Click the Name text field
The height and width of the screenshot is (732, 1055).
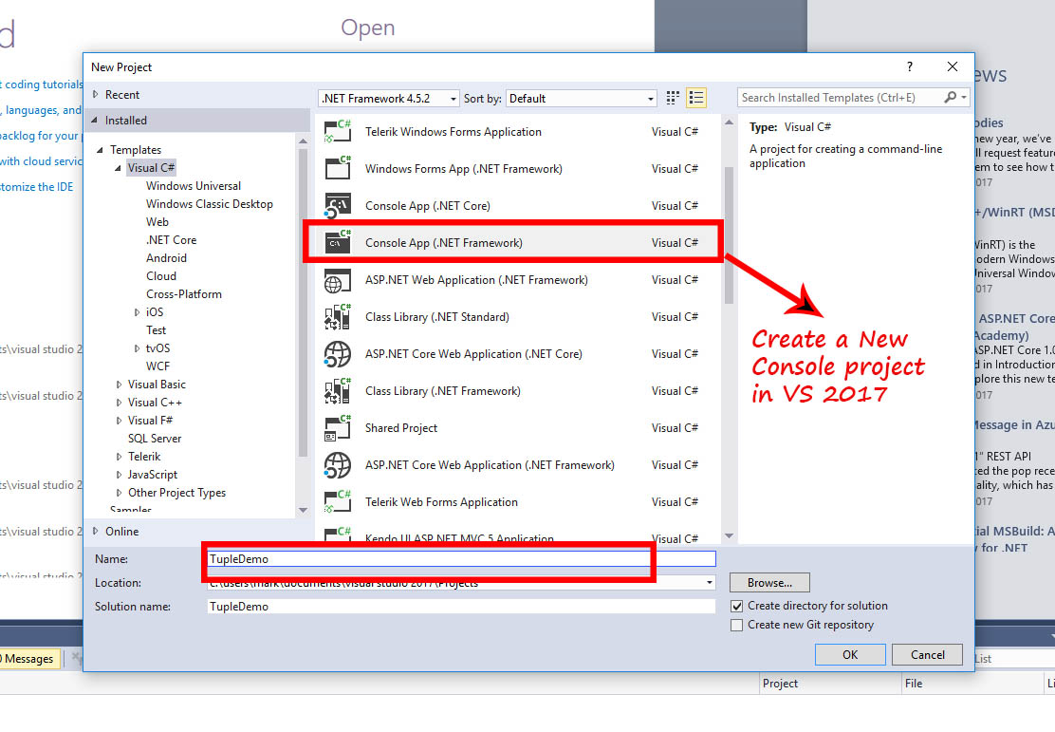coord(461,559)
